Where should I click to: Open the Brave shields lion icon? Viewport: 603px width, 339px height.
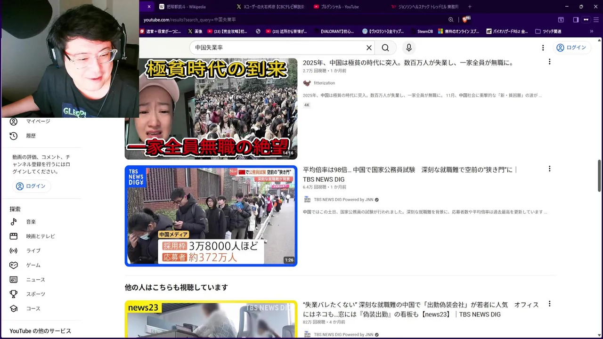click(466, 19)
